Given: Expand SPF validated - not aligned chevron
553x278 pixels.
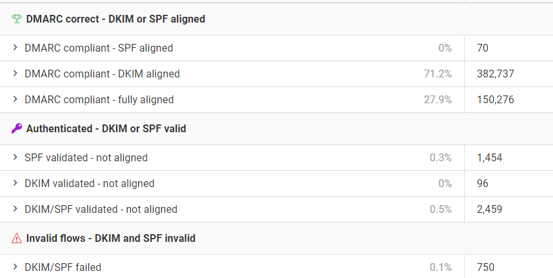Looking at the screenshot, I should click(x=15, y=157).
